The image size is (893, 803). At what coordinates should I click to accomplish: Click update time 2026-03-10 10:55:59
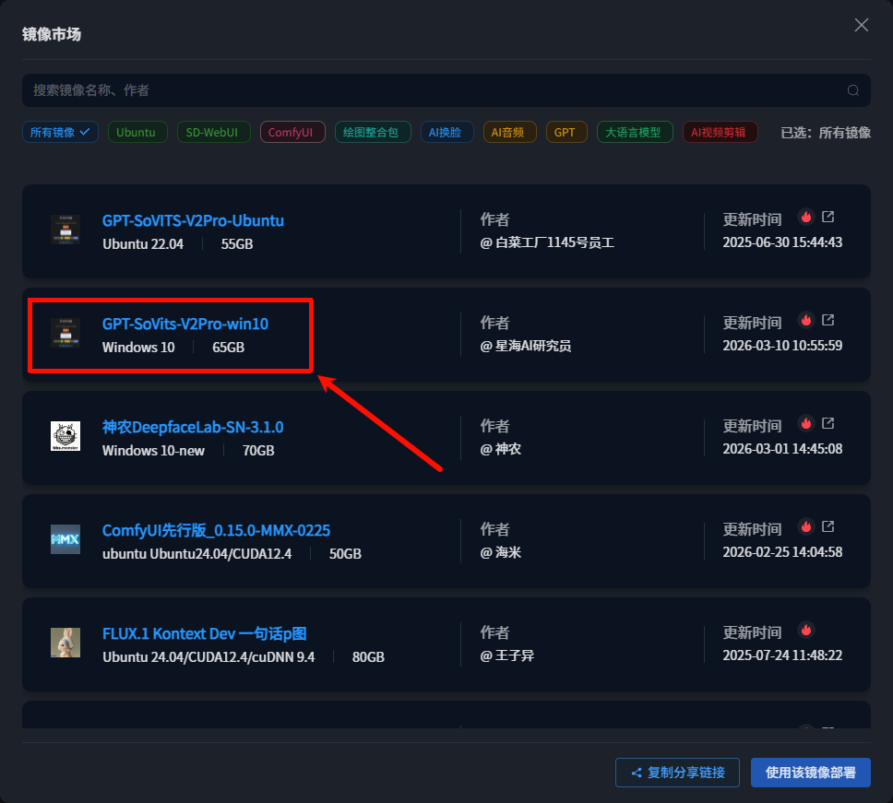point(782,346)
